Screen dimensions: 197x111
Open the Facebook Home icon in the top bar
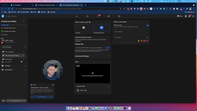click(77, 16)
